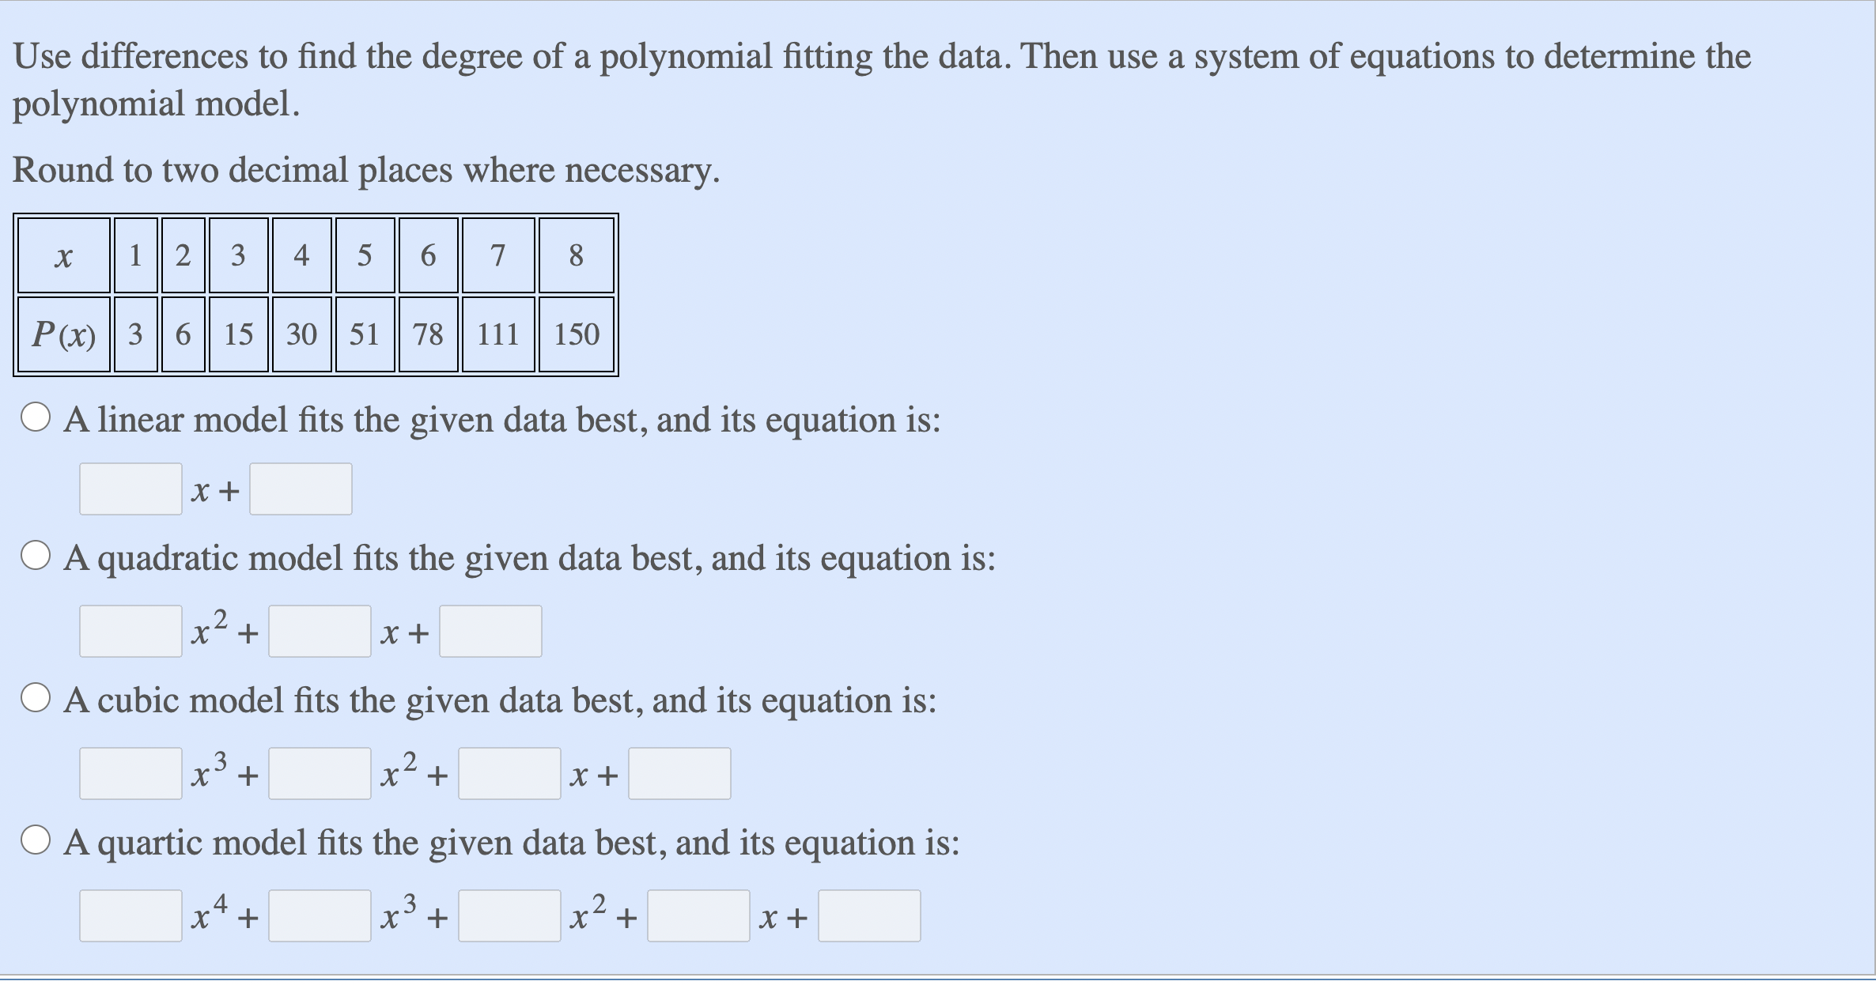Click the x coefficient box in the cubic model
This screenshot has height=985, width=1876.
(x=510, y=773)
